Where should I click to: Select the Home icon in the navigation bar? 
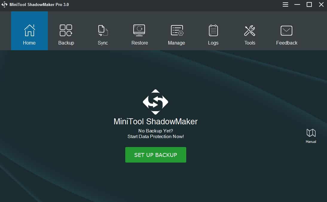point(29,30)
